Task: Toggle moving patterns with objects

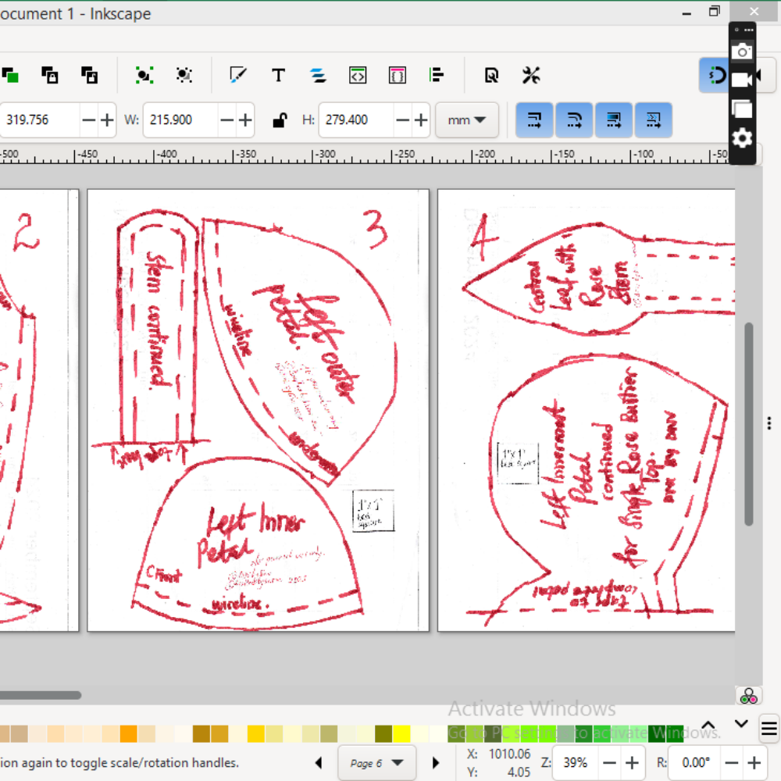Action: pyautogui.click(x=654, y=120)
